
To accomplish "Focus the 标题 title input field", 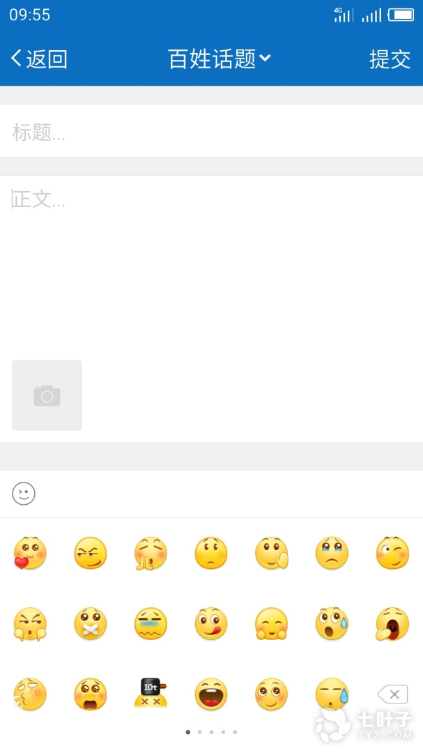I will [211, 130].
